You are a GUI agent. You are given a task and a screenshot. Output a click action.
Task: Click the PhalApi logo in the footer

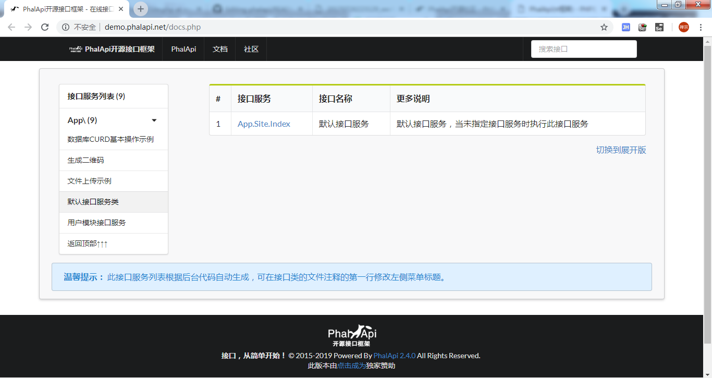click(352, 336)
